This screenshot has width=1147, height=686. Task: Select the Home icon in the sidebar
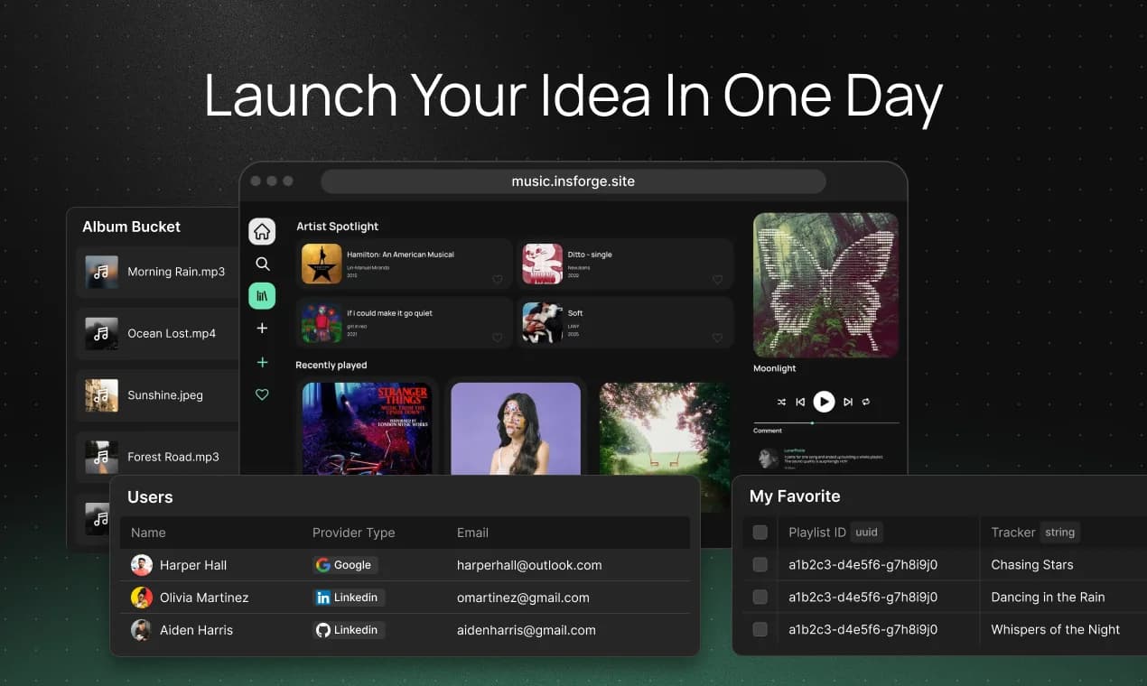tap(262, 231)
